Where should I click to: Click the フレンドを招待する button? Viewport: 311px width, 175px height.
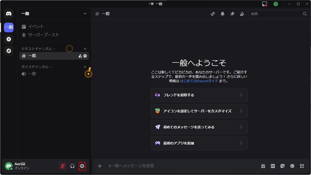coord(199,95)
